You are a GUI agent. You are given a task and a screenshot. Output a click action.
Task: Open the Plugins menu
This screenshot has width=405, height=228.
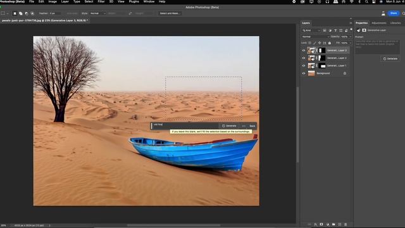(x=134, y=1)
